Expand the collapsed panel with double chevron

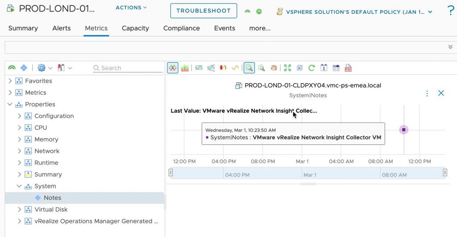(450, 47)
